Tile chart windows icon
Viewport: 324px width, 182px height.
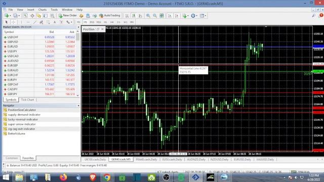pos(161,16)
